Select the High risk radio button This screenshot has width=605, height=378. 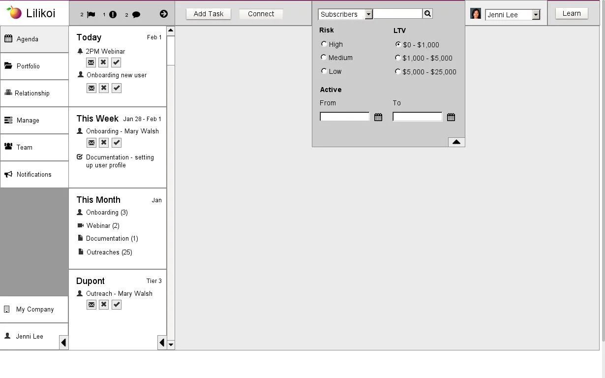[324, 44]
